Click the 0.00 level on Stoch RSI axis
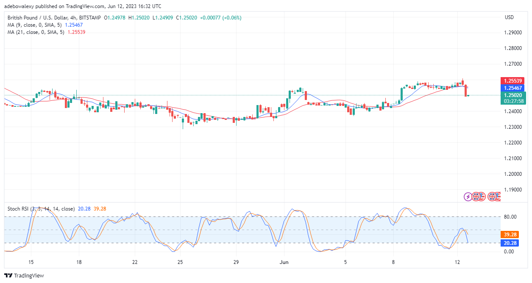 tap(508, 252)
